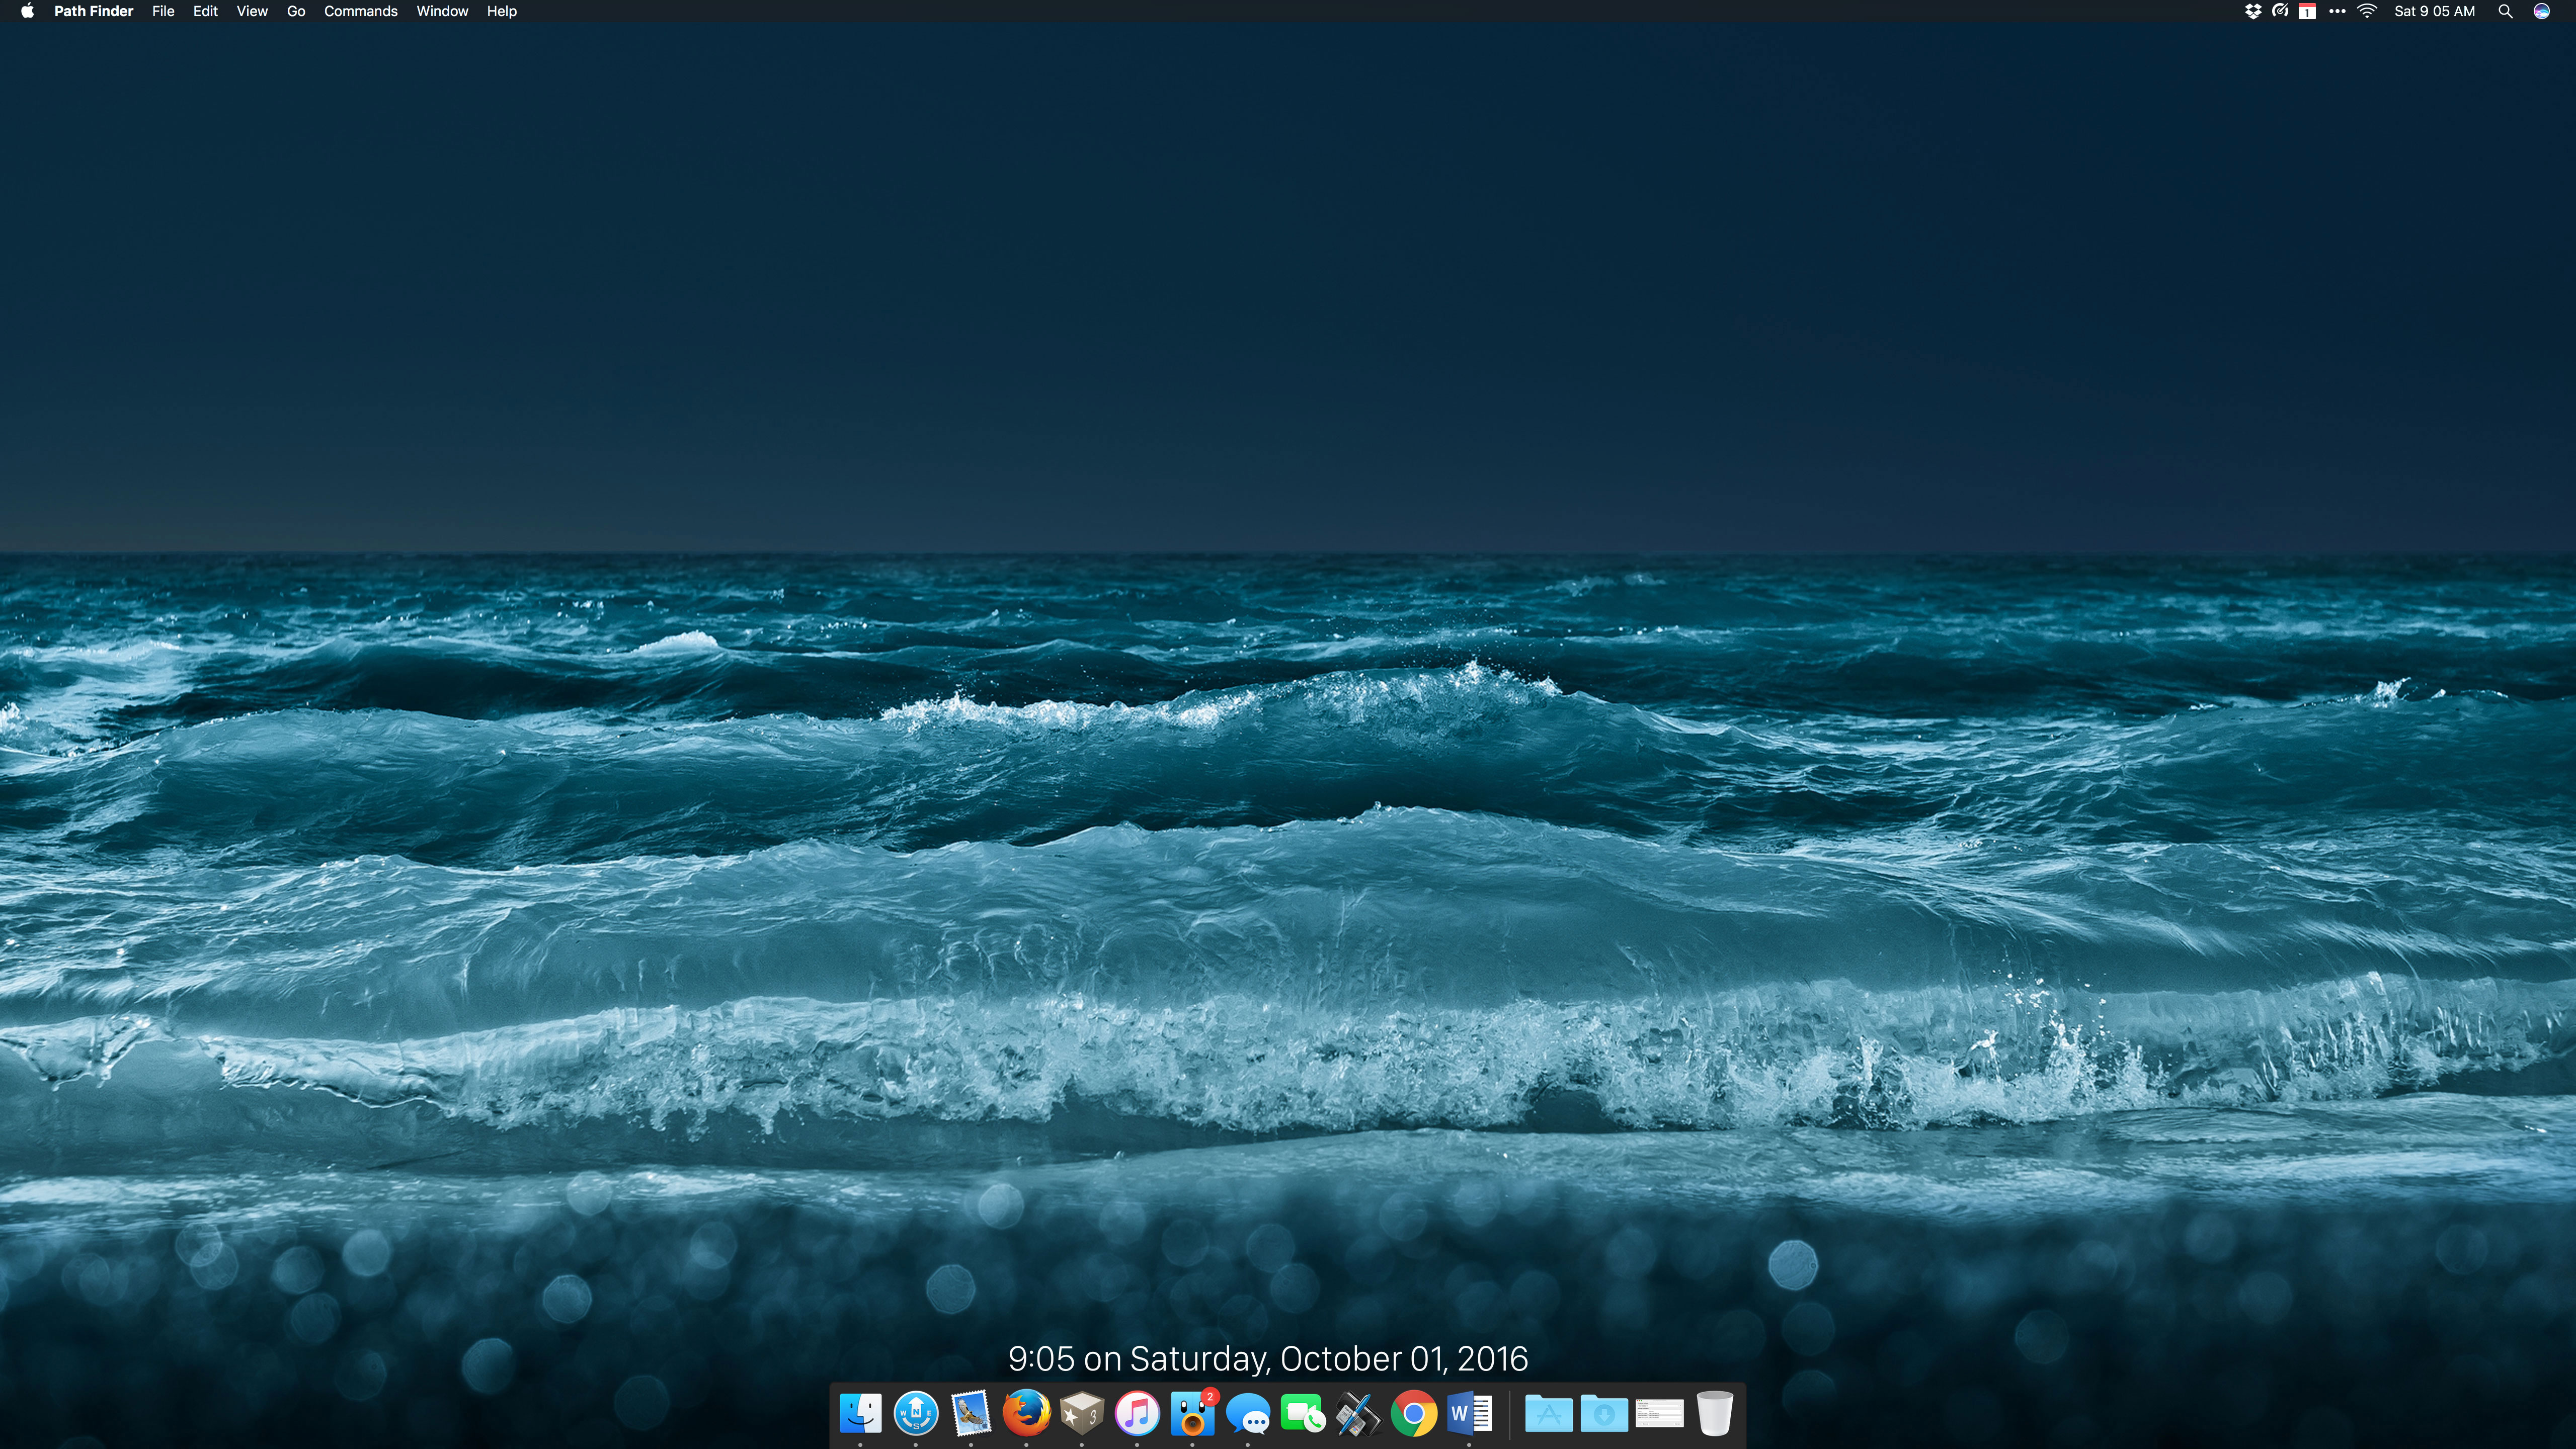Image resolution: width=2576 pixels, height=1449 pixels.
Task: Open Tweetbot with the 2 badge
Action: click(x=1192, y=1414)
